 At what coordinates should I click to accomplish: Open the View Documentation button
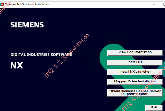135,53
